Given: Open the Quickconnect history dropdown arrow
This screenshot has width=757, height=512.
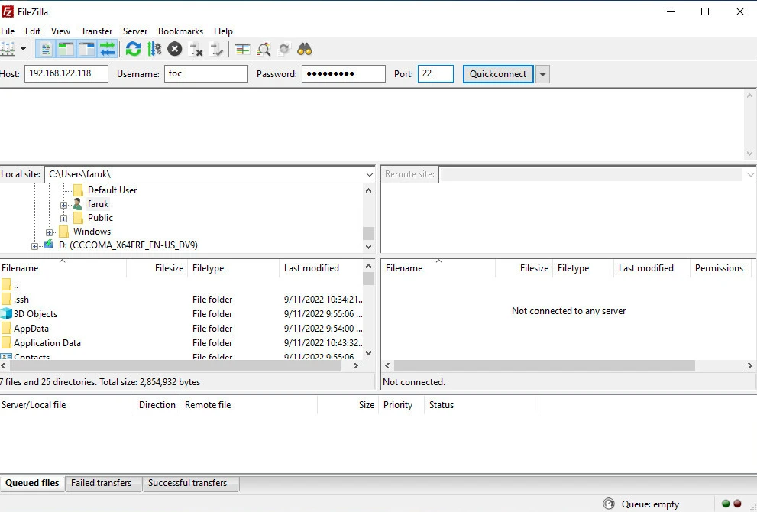Looking at the screenshot, I should (x=542, y=74).
